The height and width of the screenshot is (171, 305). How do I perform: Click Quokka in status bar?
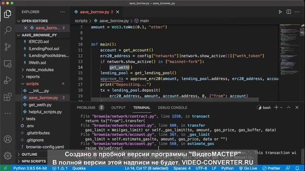pos(79,168)
